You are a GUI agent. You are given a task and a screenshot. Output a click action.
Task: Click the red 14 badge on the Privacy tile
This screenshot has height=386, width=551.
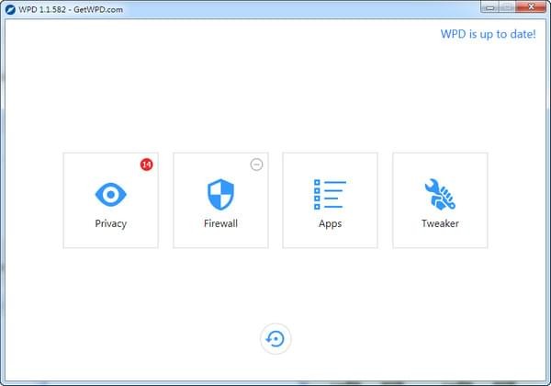click(x=147, y=165)
